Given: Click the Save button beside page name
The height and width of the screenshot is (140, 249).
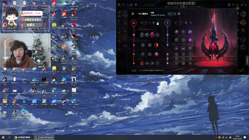Looking at the screenshot, I should [x=169, y=14].
